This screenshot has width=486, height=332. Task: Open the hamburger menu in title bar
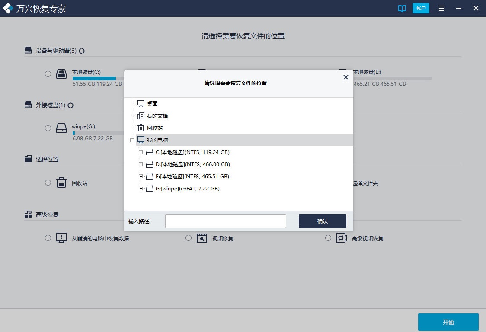click(x=441, y=9)
